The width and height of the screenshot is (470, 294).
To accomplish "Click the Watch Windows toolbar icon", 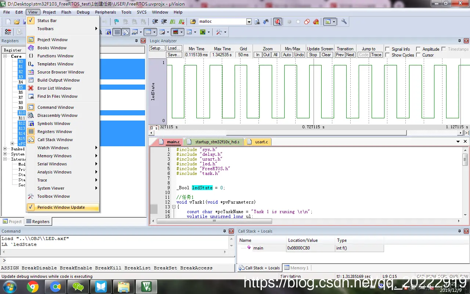I will 135,32.
